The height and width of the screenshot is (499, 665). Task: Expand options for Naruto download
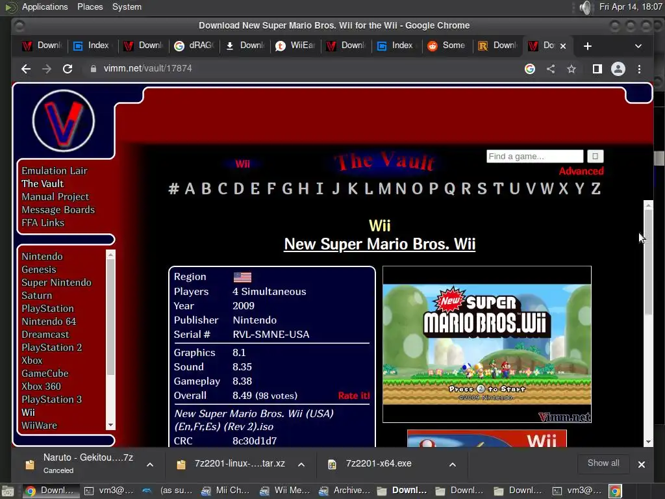click(150, 465)
